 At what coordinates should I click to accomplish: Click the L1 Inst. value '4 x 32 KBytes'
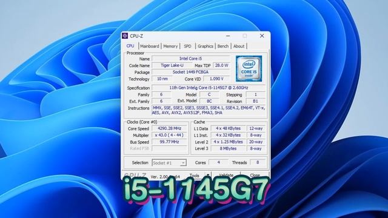click(x=228, y=135)
